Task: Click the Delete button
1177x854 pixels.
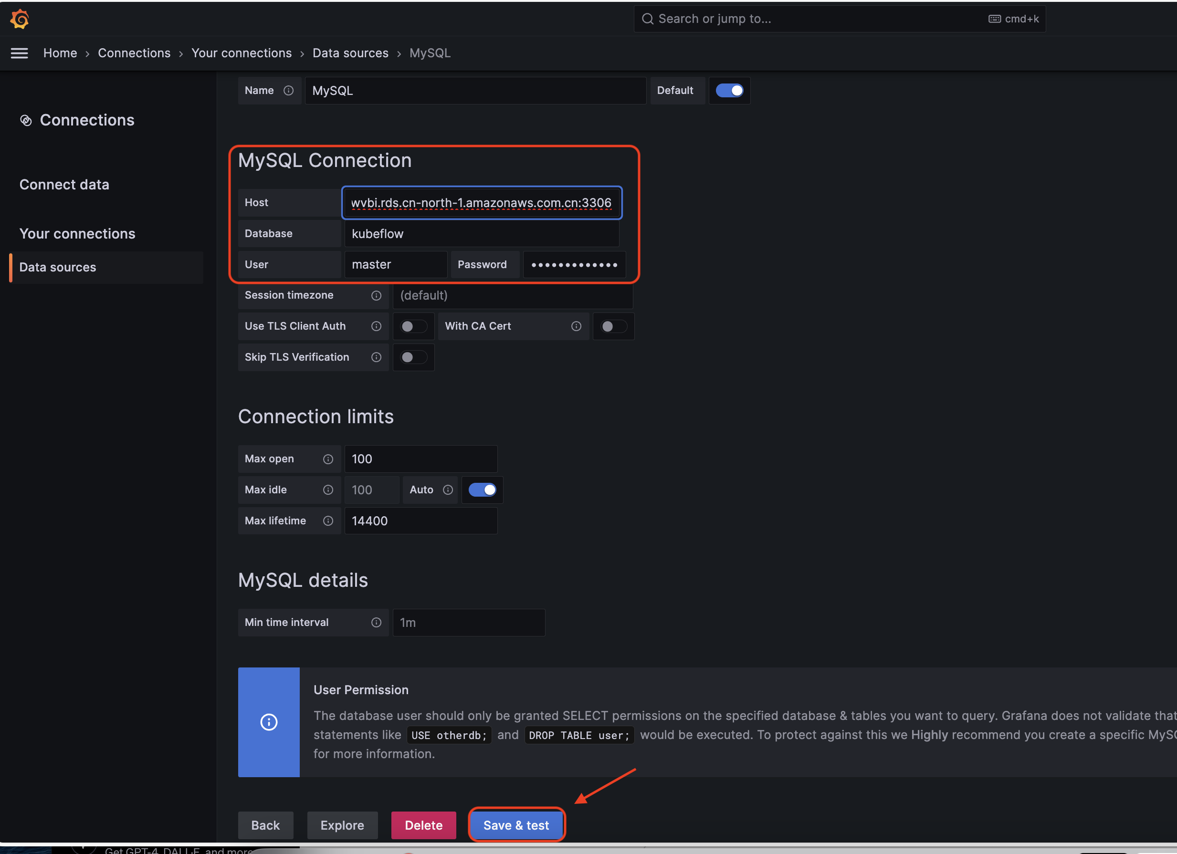Action: (x=423, y=825)
